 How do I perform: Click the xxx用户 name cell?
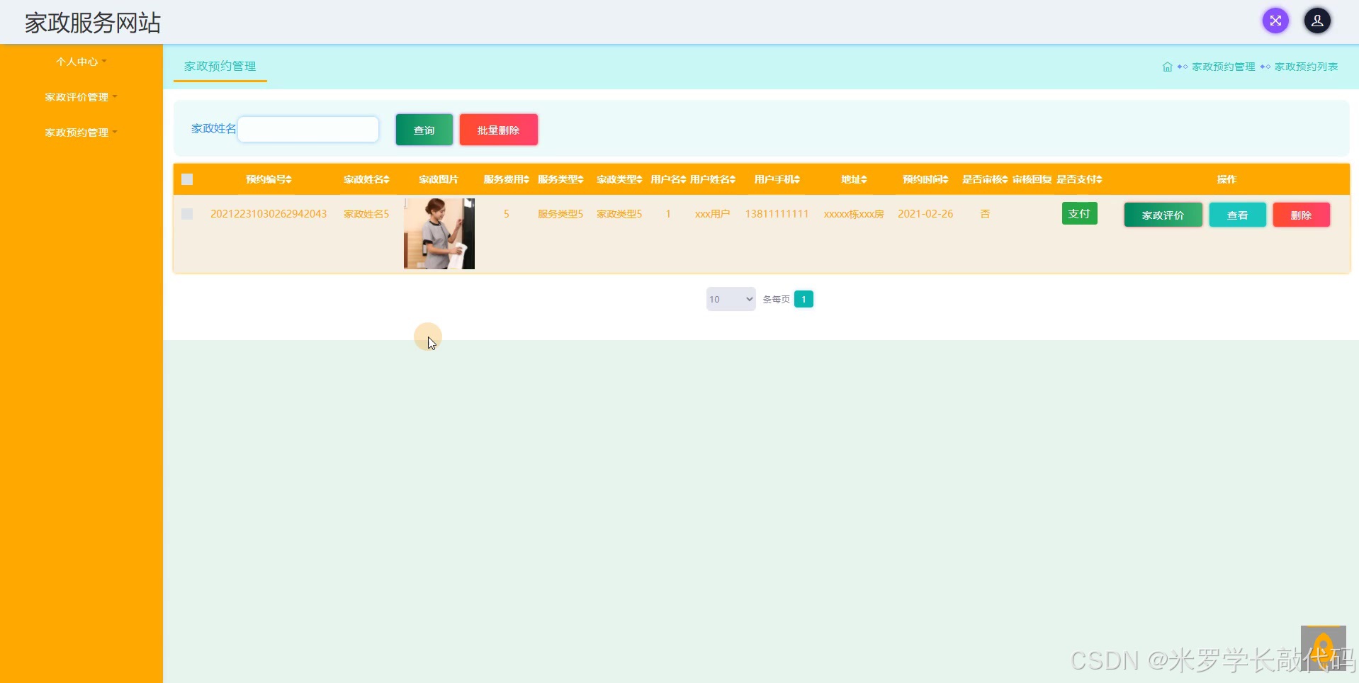click(x=712, y=214)
